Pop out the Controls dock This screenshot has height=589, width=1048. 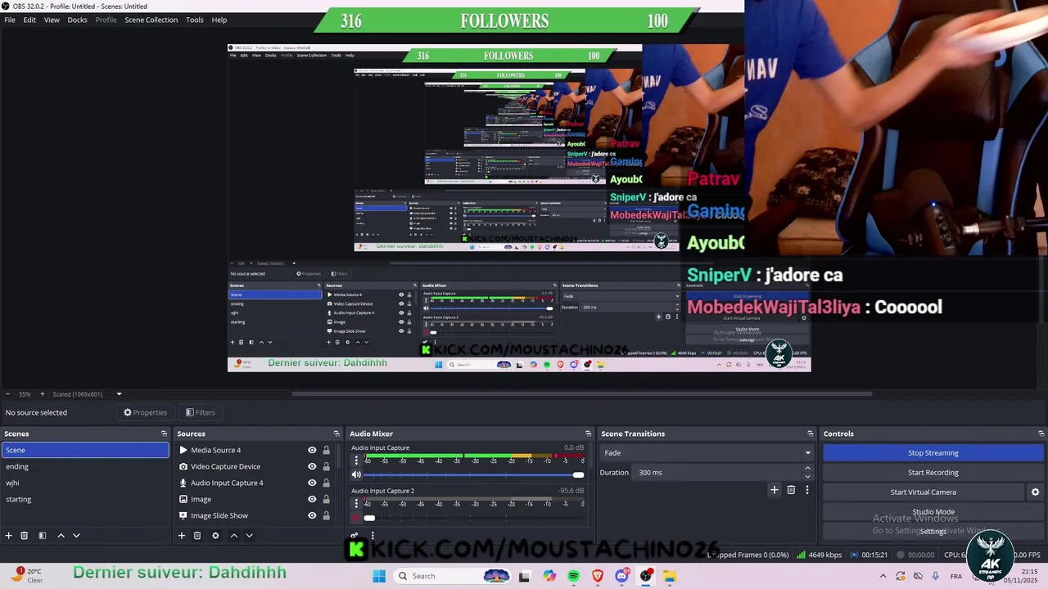coord(1041,434)
